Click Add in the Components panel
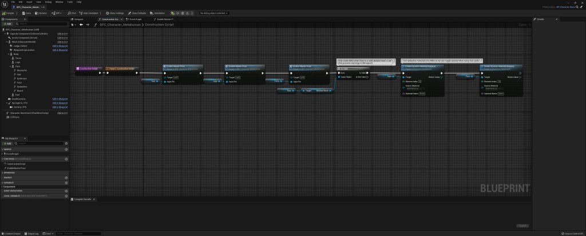The image size is (586, 236). [8, 24]
